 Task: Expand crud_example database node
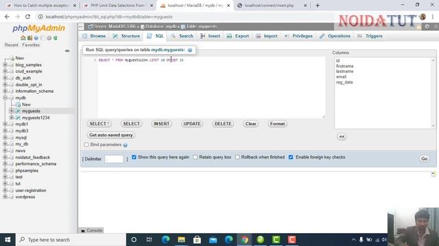point(5,71)
